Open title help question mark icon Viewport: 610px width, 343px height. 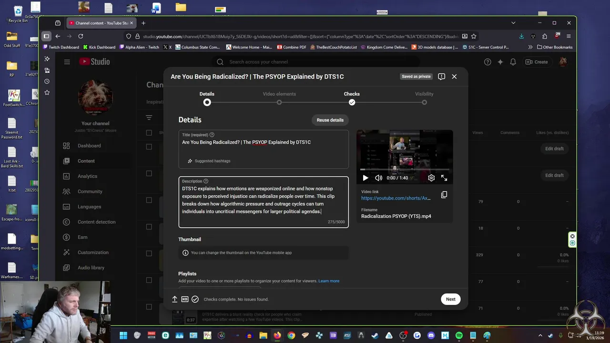[212, 135]
